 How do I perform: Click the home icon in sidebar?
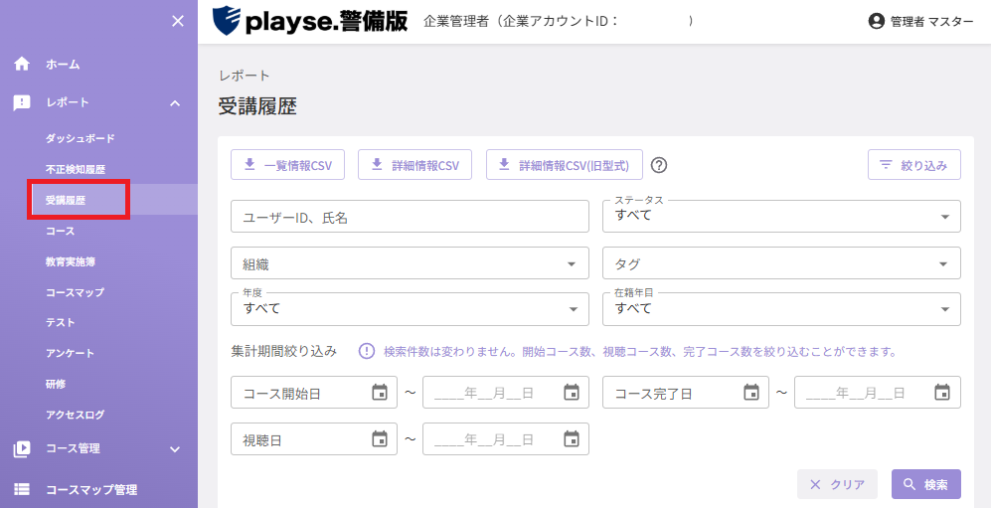tap(22, 64)
